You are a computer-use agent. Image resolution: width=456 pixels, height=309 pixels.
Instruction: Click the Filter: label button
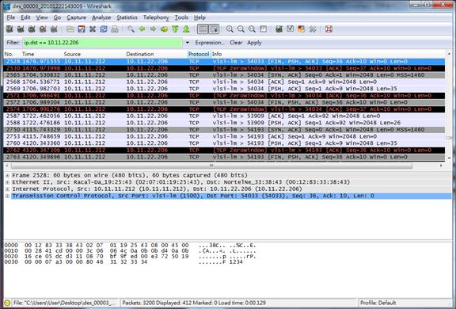[13, 43]
